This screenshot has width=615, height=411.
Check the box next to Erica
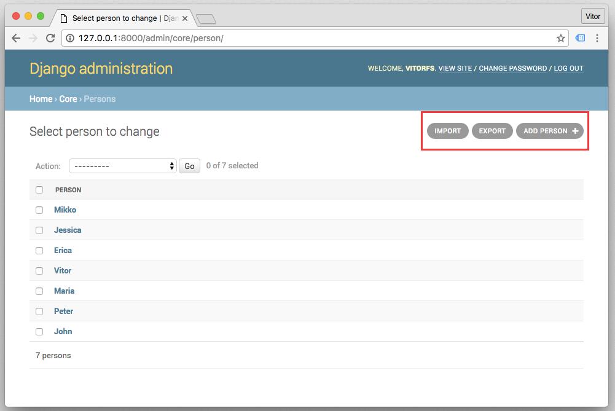click(39, 251)
